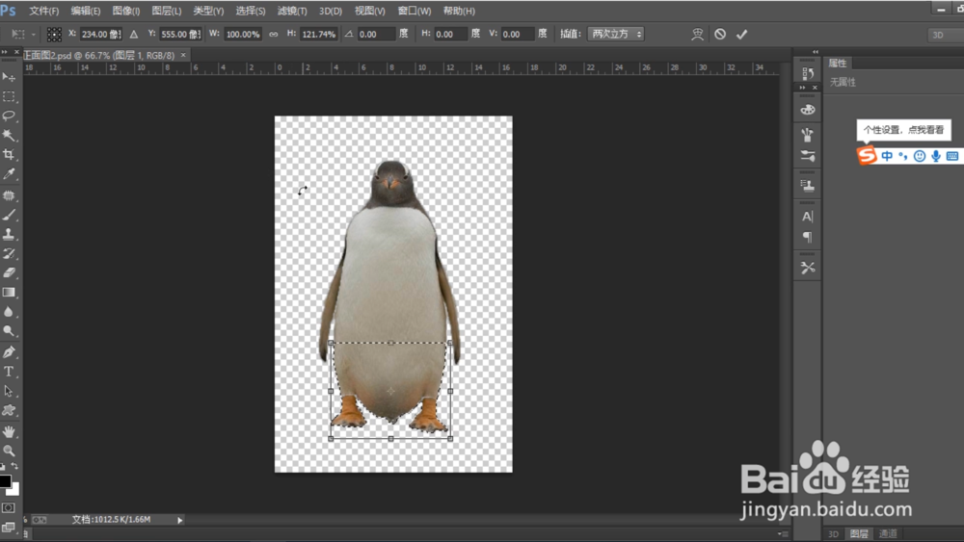The width and height of the screenshot is (964, 542).
Task: Select the Lasso tool
Action: [9, 116]
